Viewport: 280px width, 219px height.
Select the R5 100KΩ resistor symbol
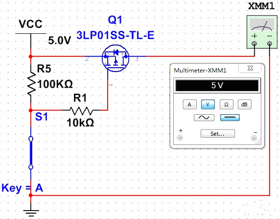(x=31, y=83)
